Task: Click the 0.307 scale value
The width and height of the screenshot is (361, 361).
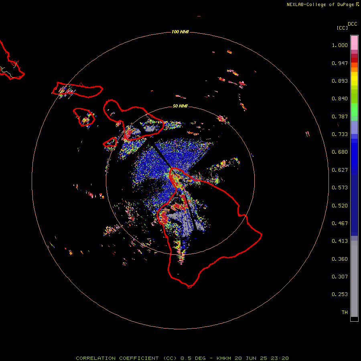Action: coord(340,277)
